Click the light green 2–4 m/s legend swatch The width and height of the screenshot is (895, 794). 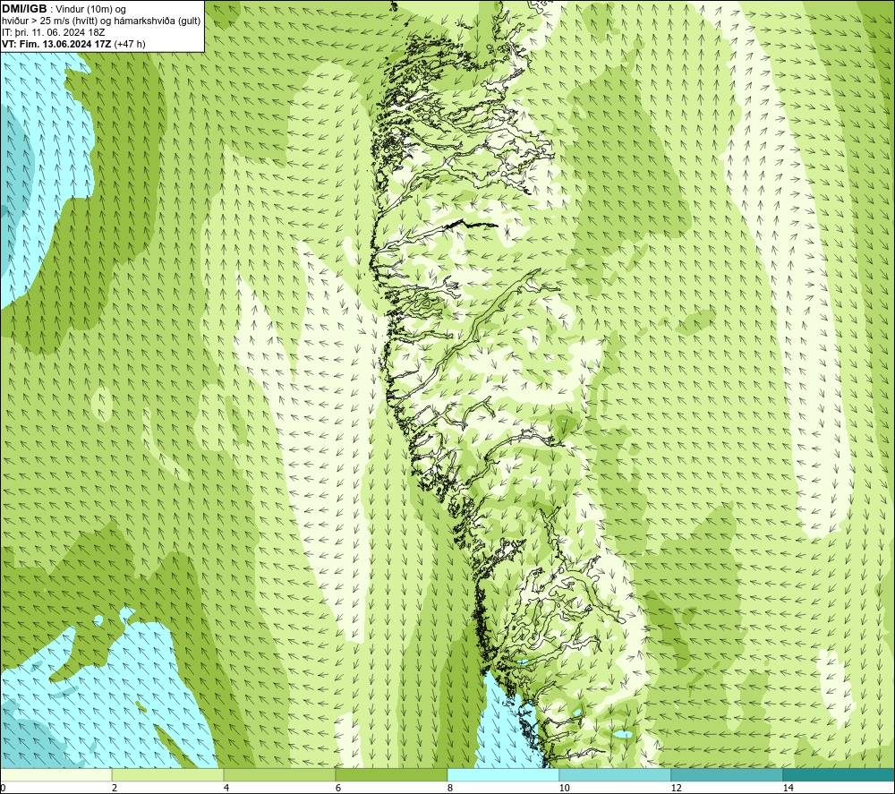click(x=168, y=774)
